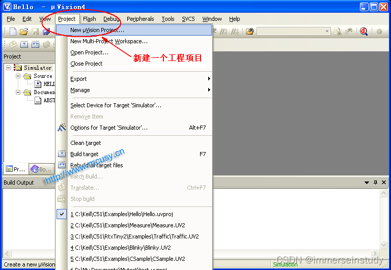391x270 pixels.
Task: Click the Save file floppy icon
Action: [35, 32]
